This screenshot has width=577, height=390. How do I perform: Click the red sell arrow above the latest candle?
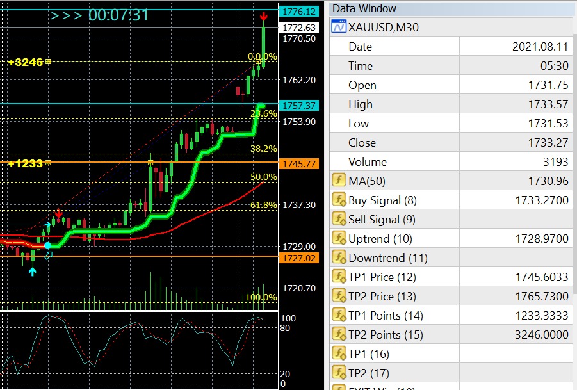pos(264,15)
